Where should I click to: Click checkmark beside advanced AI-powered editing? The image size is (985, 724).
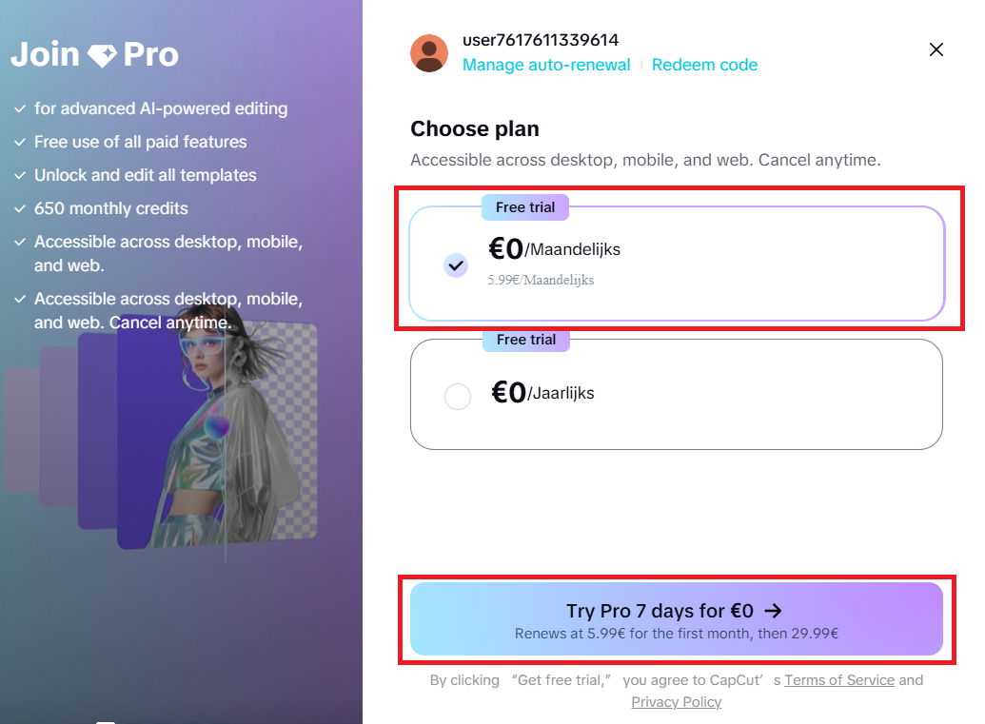tap(19, 109)
